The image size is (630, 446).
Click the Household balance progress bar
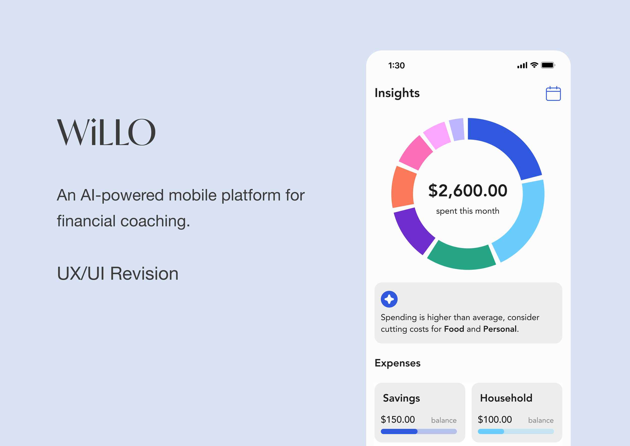[516, 431]
